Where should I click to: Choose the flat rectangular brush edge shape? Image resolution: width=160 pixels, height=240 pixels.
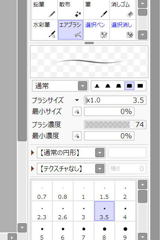click(140, 86)
